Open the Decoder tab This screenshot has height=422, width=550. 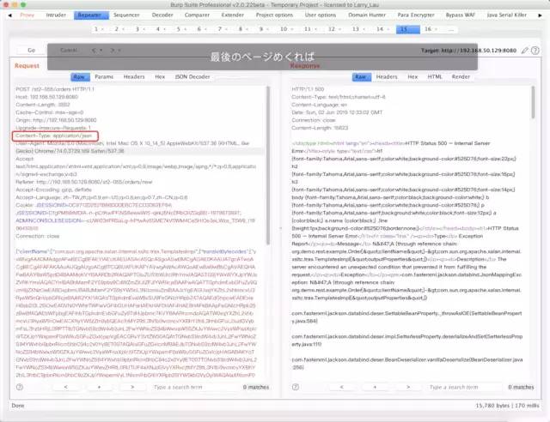pyautogui.click(x=162, y=15)
